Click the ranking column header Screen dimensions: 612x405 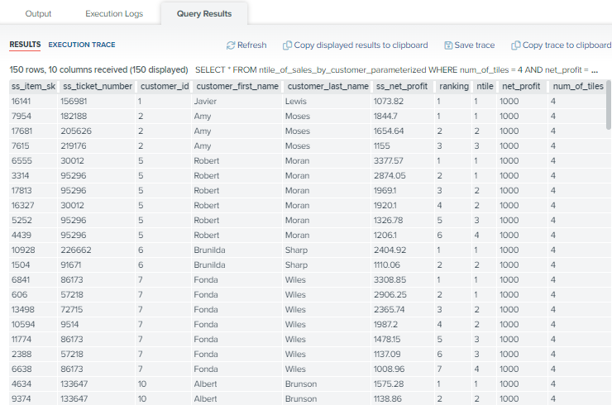pyautogui.click(x=453, y=86)
